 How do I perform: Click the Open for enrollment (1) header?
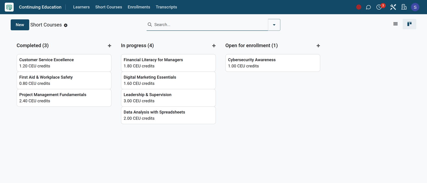(252, 45)
